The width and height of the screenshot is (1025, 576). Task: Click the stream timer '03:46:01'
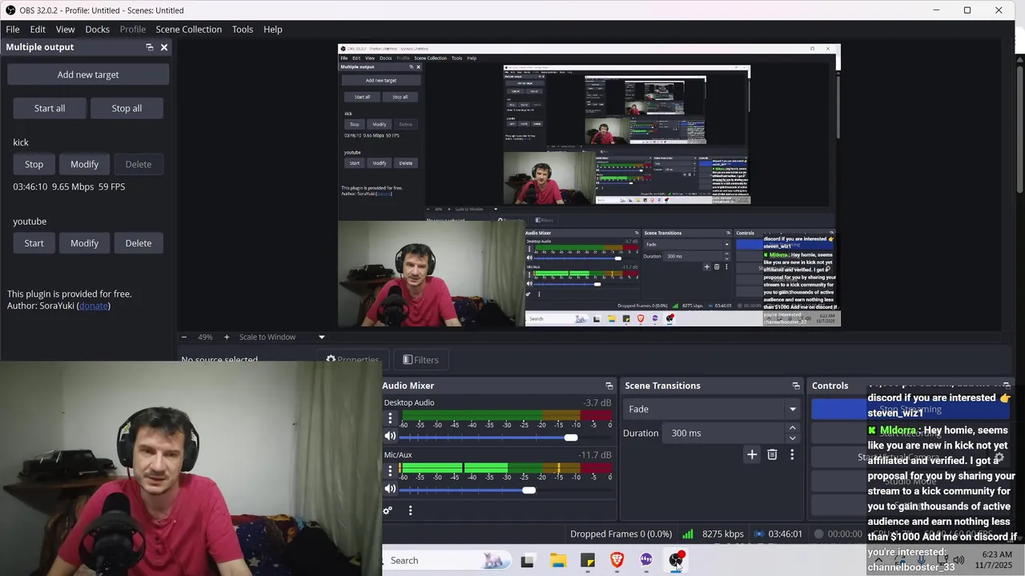(x=785, y=534)
